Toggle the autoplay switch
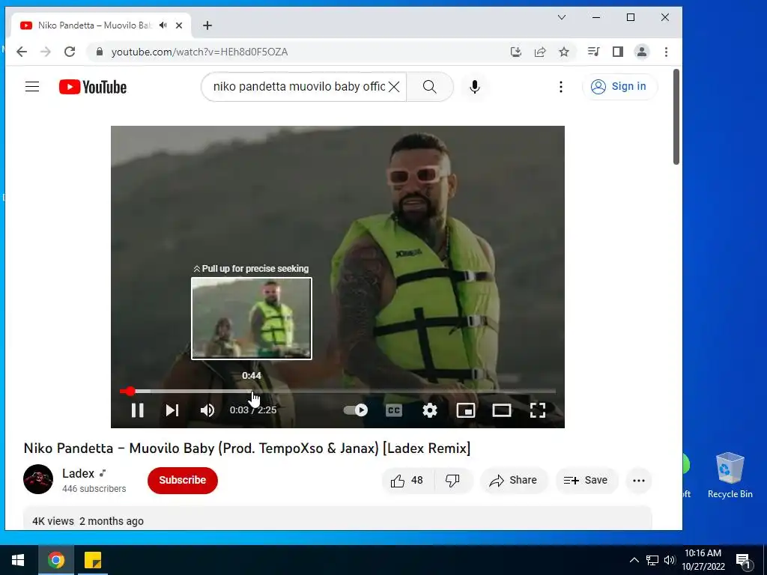 pyautogui.click(x=356, y=410)
